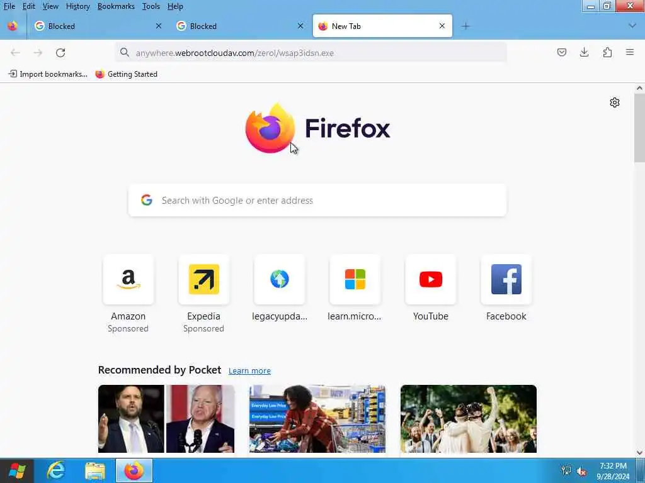Screen dimensions: 645x483
Task: Close the second Blocked tab
Action: [300, 26]
